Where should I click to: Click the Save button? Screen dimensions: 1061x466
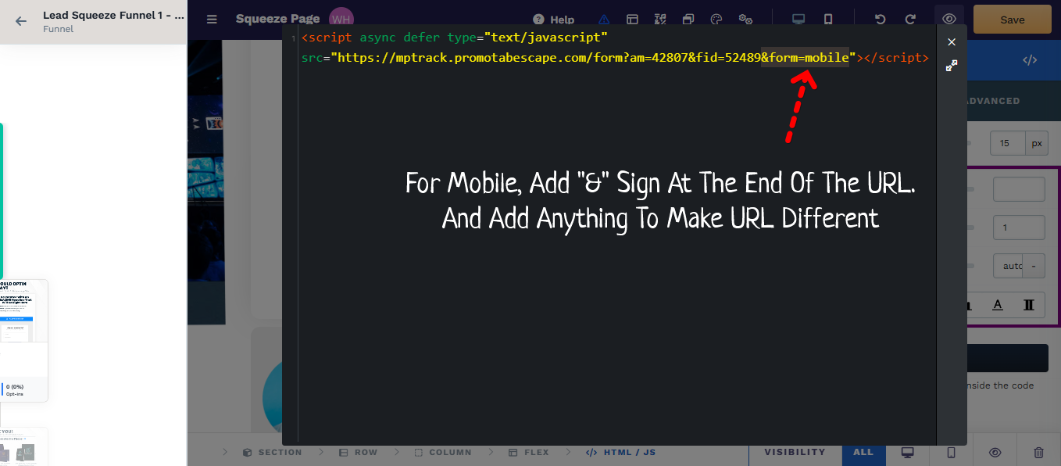[x=1012, y=20]
